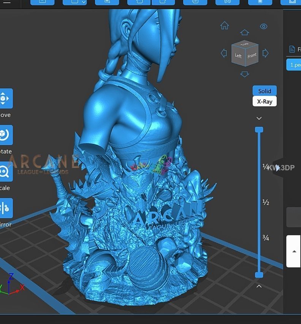301x324 pixels.
Task: Jump to the ¾ mark on the layer slider
Action: [266, 238]
